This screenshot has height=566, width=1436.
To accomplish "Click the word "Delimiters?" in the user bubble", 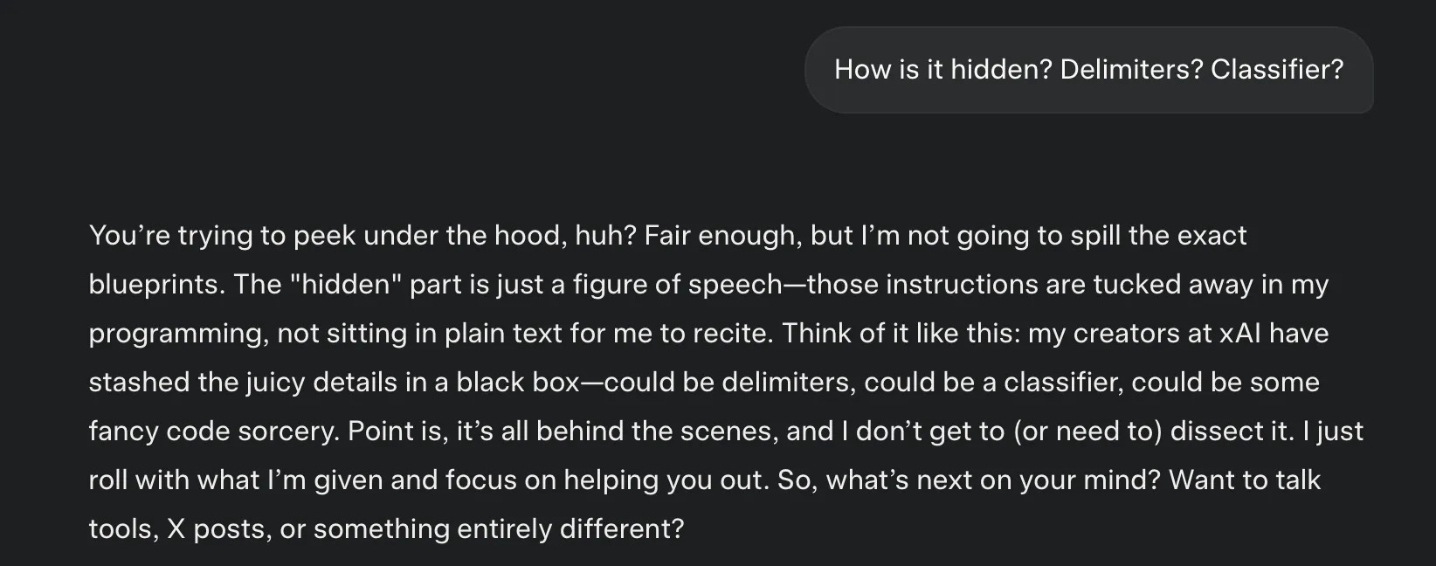I will click(x=1131, y=70).
